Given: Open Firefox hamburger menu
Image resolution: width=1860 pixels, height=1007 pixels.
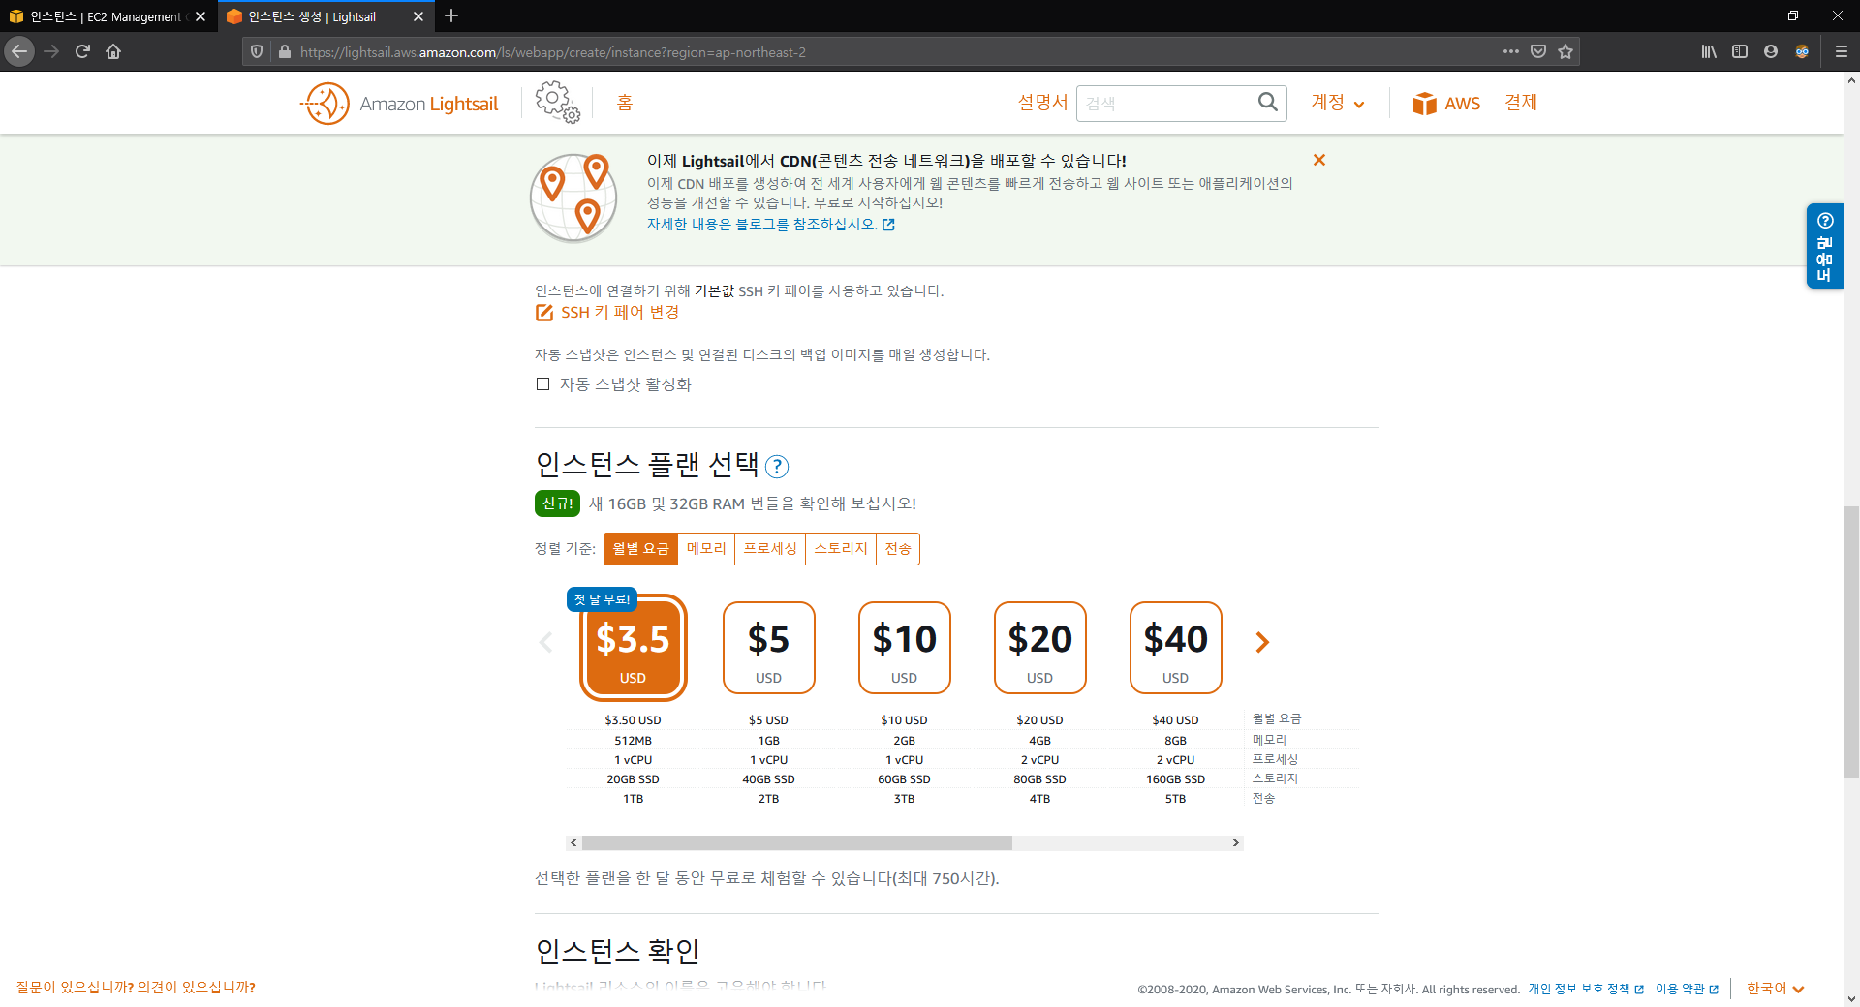Looking at the screenshot, I should point(1842,51).
